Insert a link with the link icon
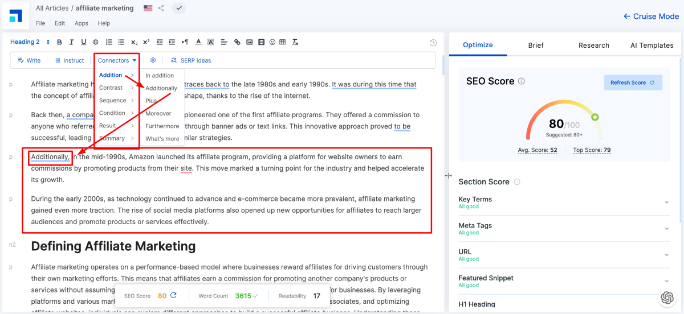 (x=237, y=42)
